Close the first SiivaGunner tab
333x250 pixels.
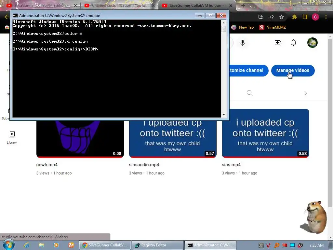click(75, 6)
